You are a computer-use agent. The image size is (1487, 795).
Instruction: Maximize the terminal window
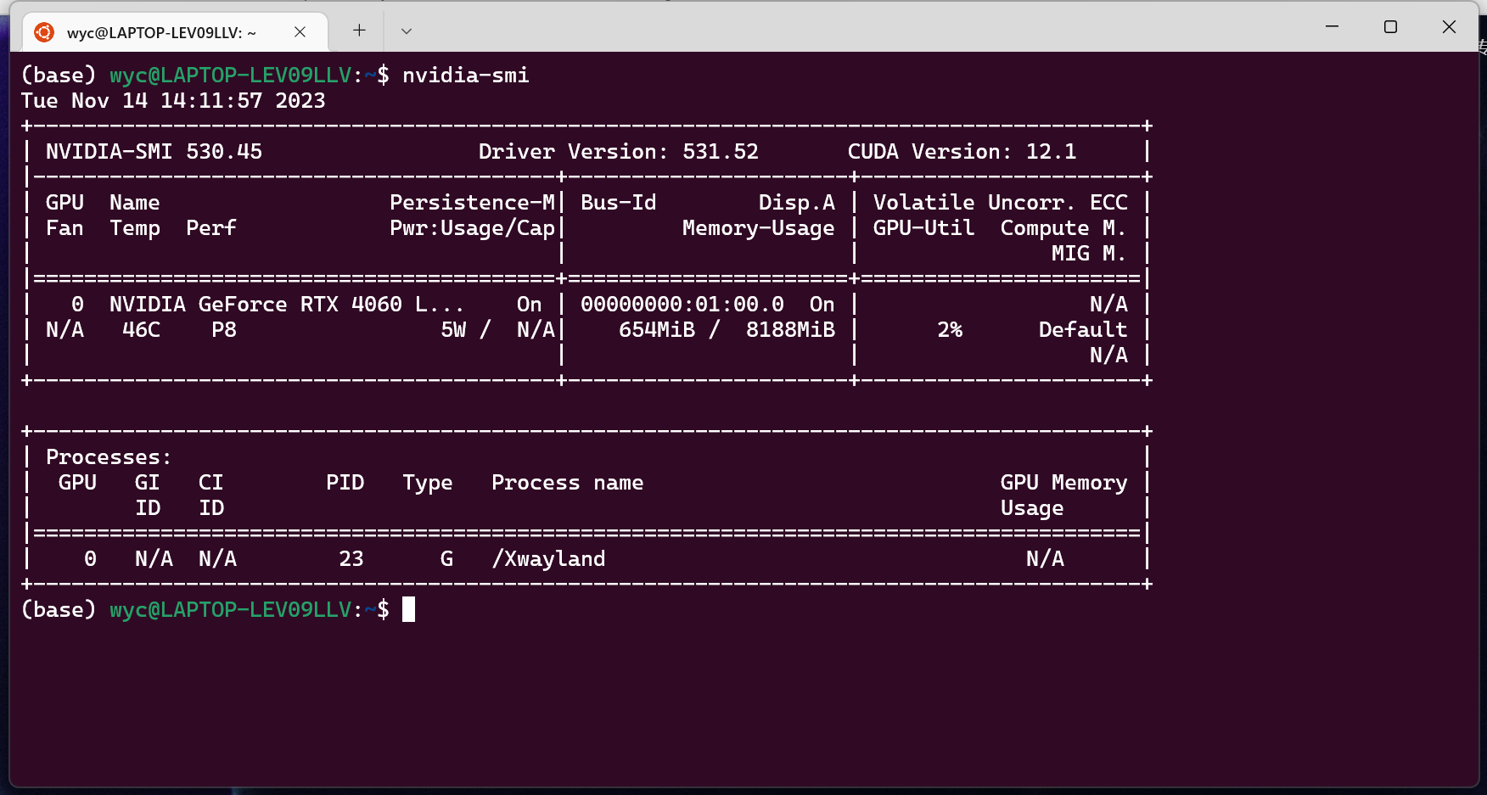pos(1390,27)
